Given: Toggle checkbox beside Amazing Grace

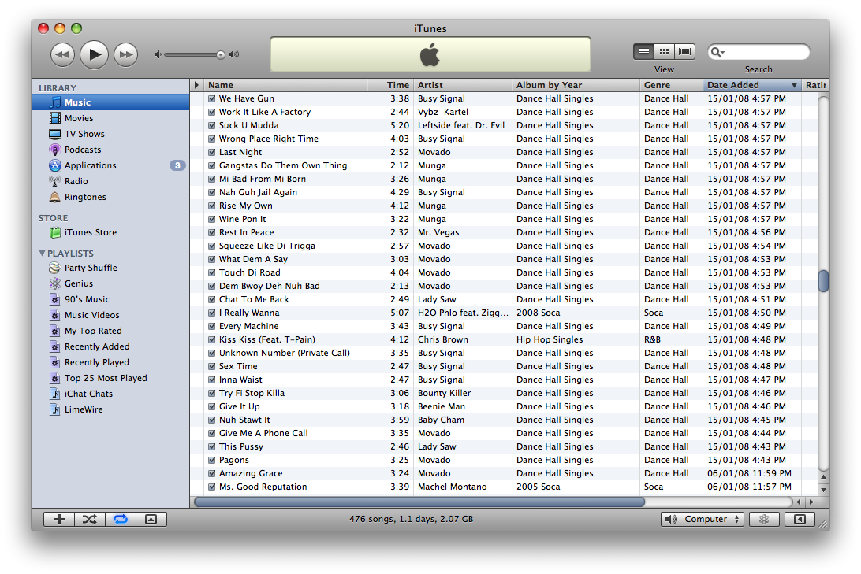Looking at the screenshot, I should click(211, 474).
